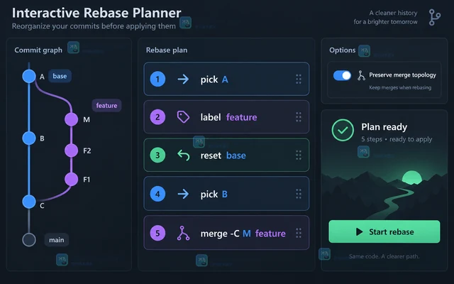
Task: Click the arrow icon on pick A step
Action: pos(183,79)
